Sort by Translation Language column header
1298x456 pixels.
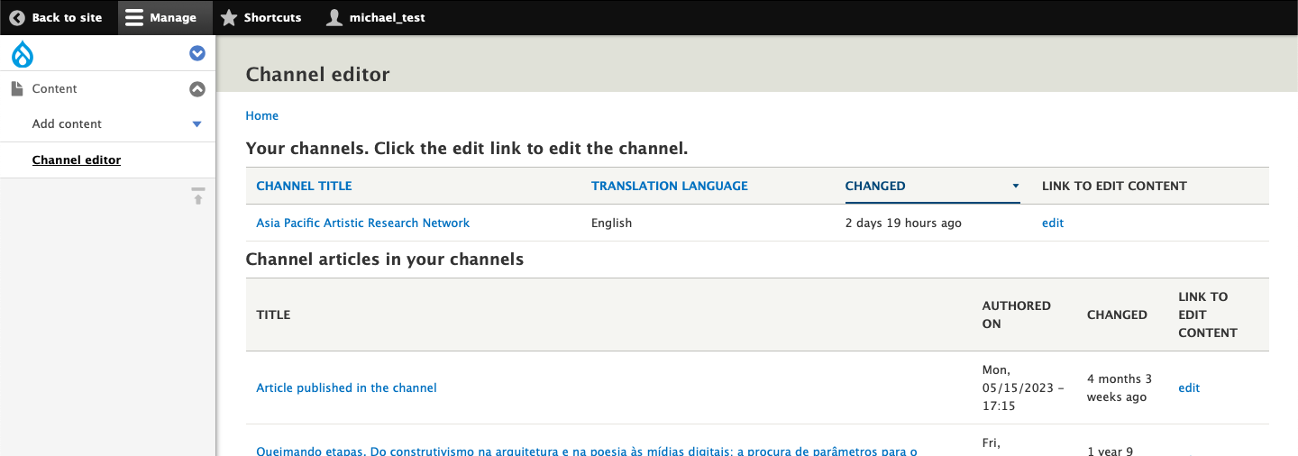(x=669, y=187)
